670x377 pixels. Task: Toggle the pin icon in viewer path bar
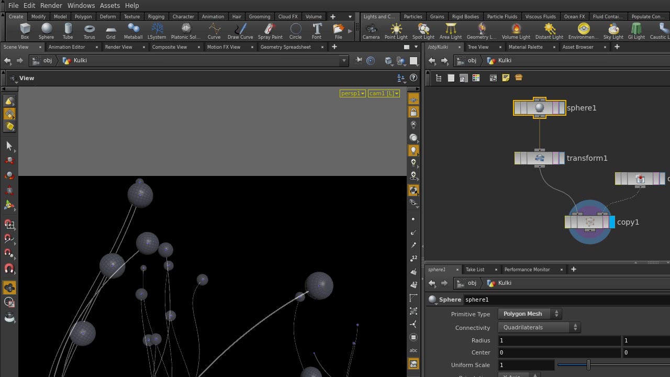[359, 61]
